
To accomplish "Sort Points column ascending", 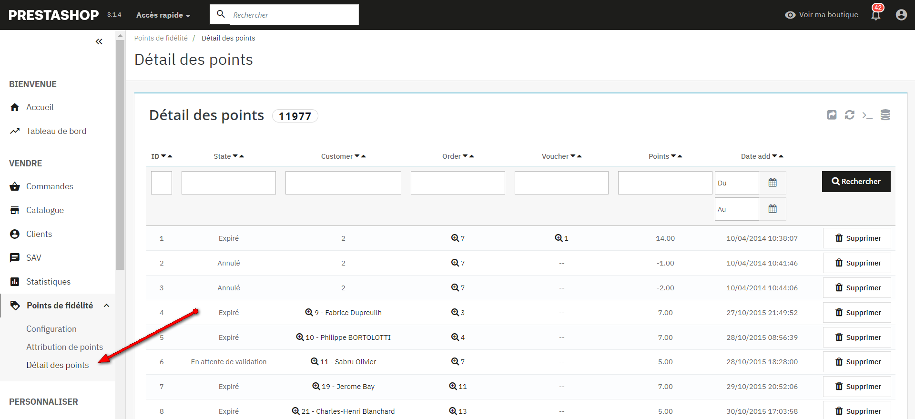I will [680, 156].
